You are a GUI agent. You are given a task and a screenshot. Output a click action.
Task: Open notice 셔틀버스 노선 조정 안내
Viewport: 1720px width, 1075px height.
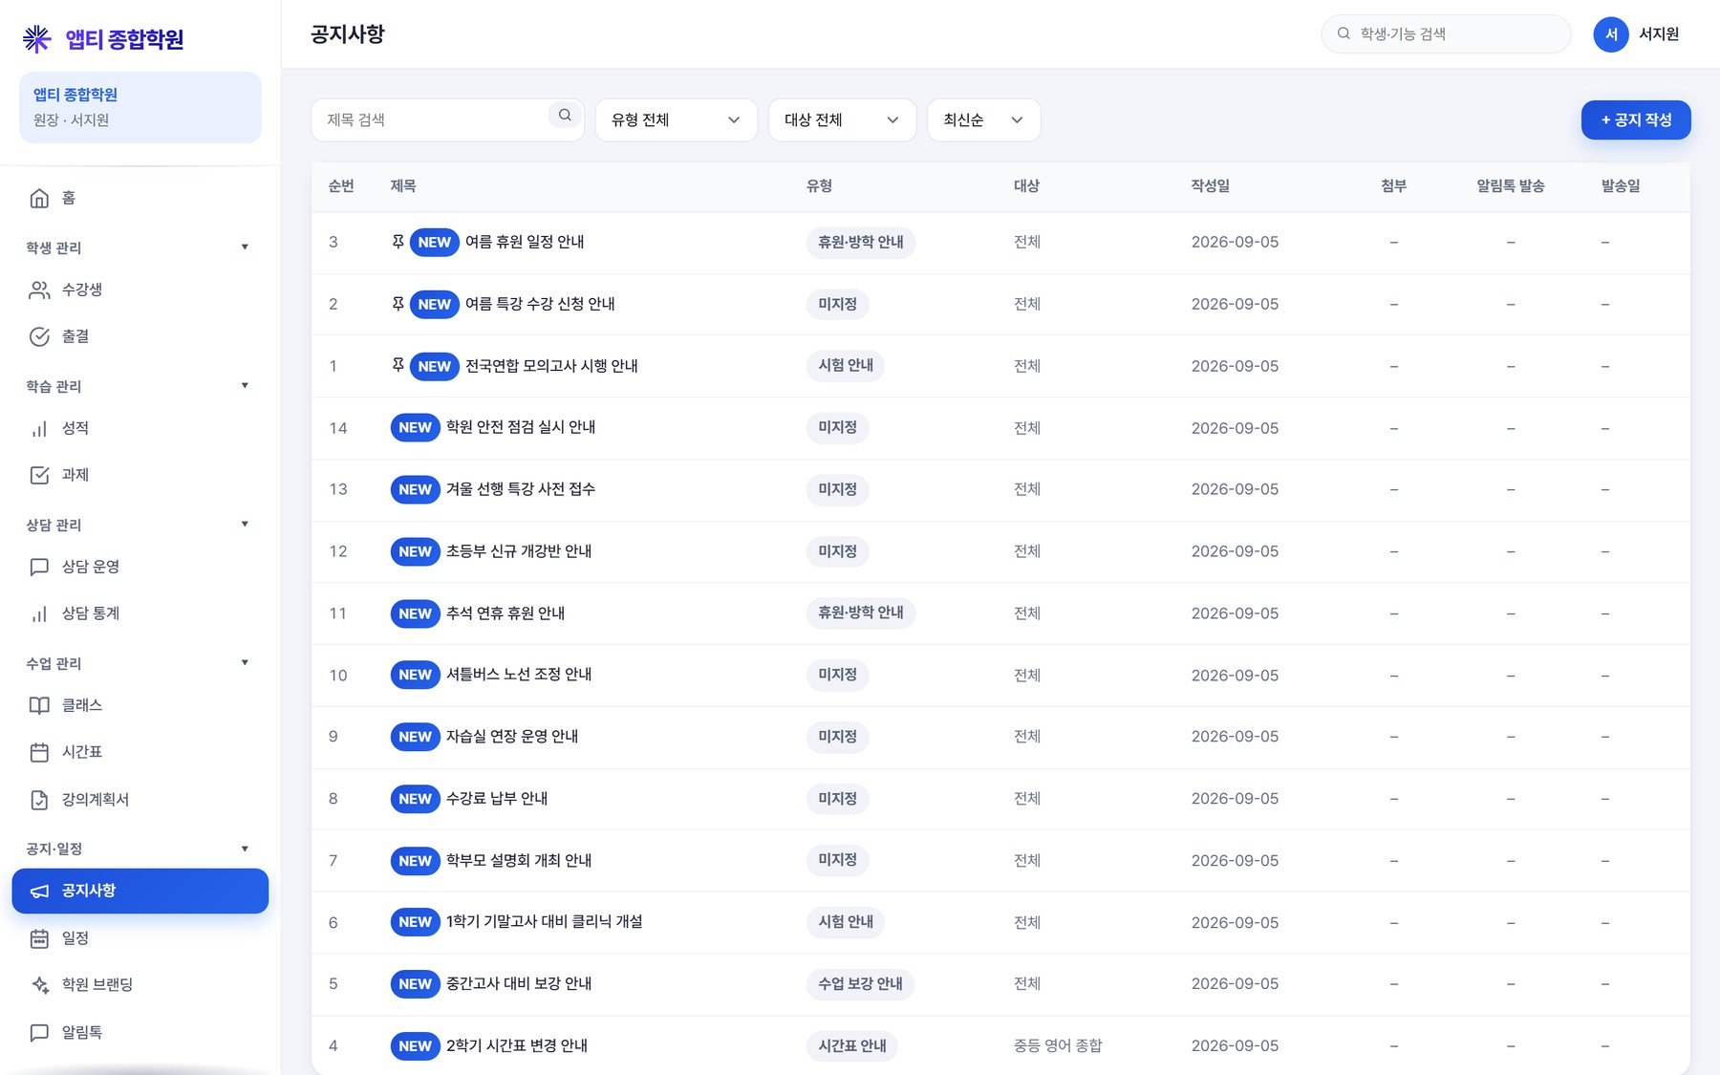coord(518,675)
